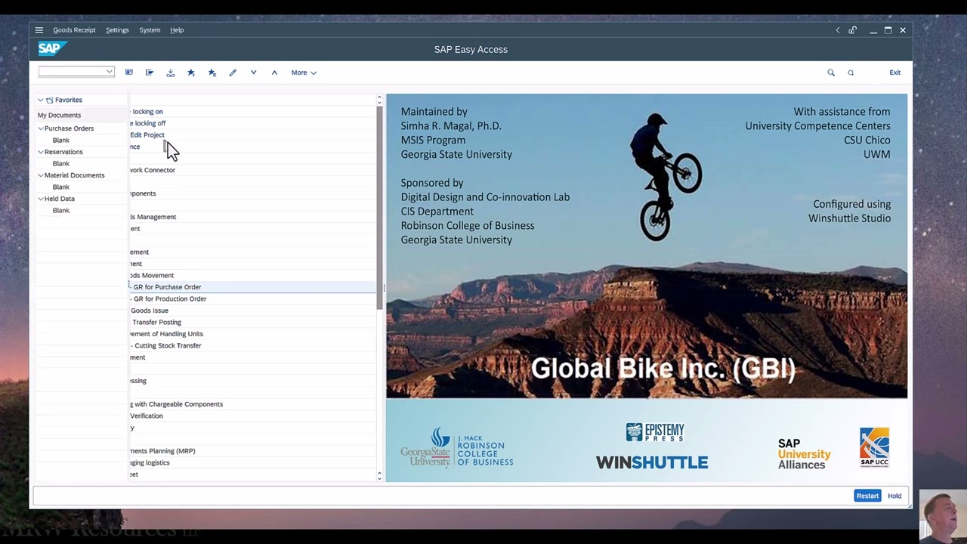Collapse the Favorites tree node
The image size is (967, 544).
point(41,100)
